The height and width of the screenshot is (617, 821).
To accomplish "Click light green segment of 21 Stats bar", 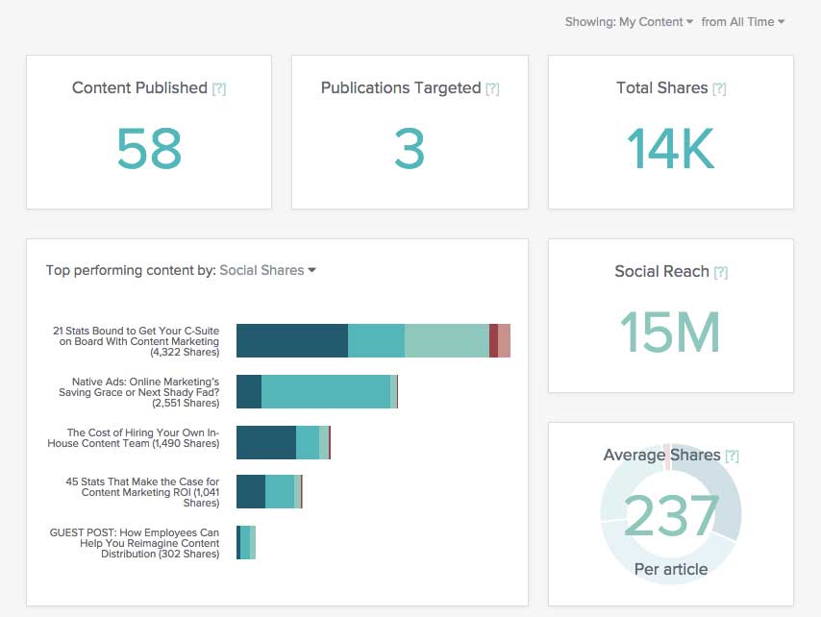I will tap(447, 340).
